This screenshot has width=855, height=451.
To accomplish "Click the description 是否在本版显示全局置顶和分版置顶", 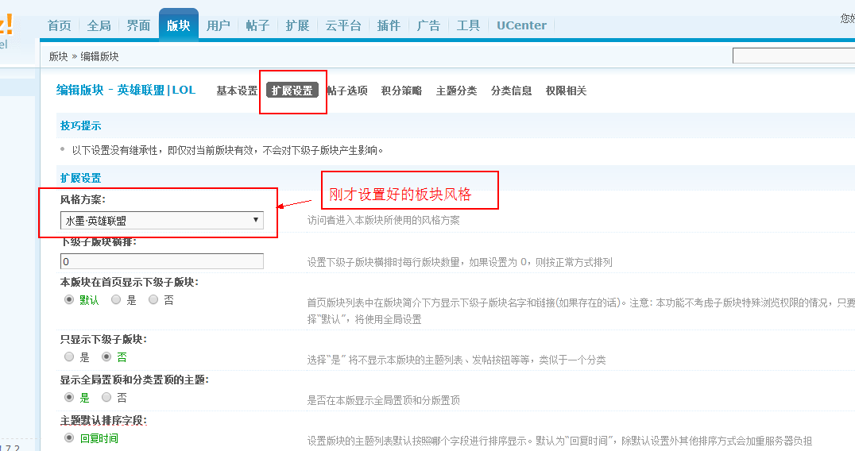I will point(383,400).
